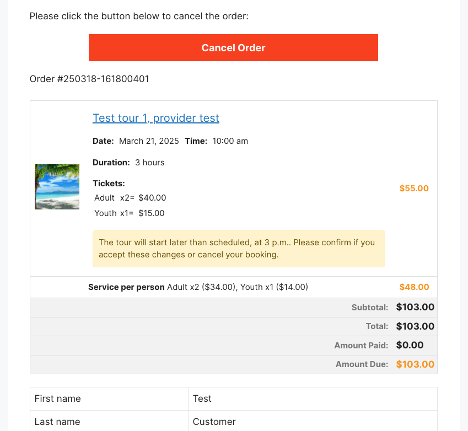The height and width of the screenshot is (431, 468).
Task: Click the Amount Paid $0.00 value
Action: [410, 345]
